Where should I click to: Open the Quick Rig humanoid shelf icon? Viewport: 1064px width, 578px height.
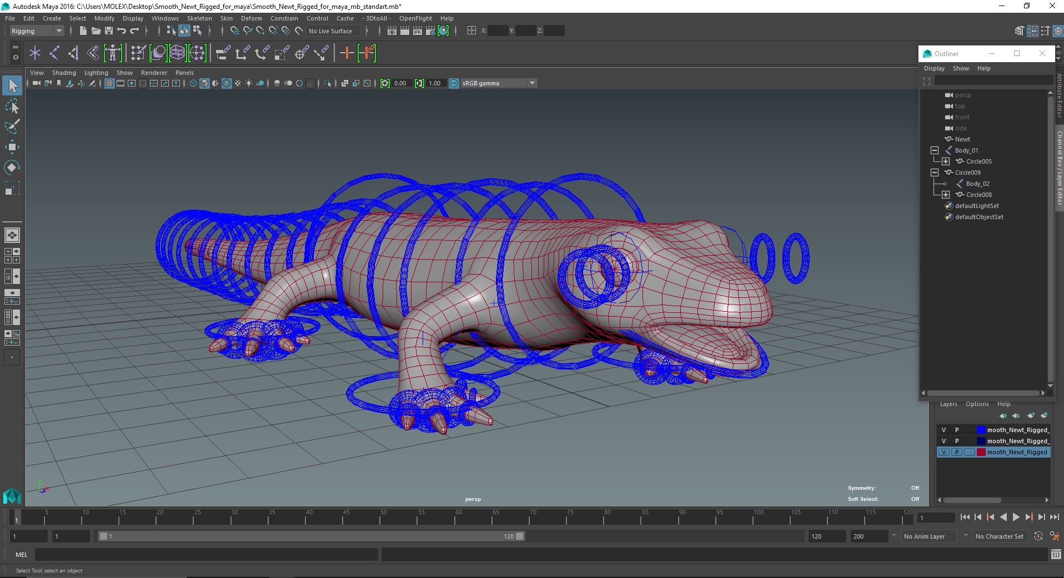(x=113, y=53)
